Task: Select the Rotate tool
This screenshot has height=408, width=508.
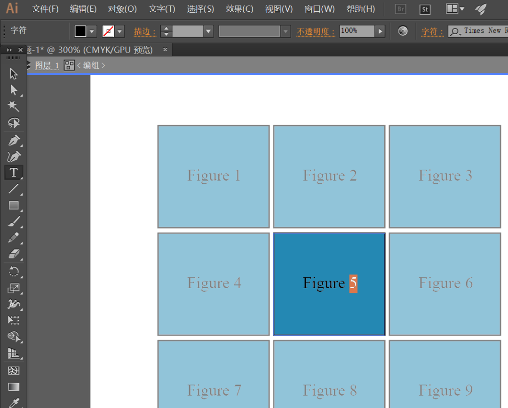Action: click(x=14, y=271)
